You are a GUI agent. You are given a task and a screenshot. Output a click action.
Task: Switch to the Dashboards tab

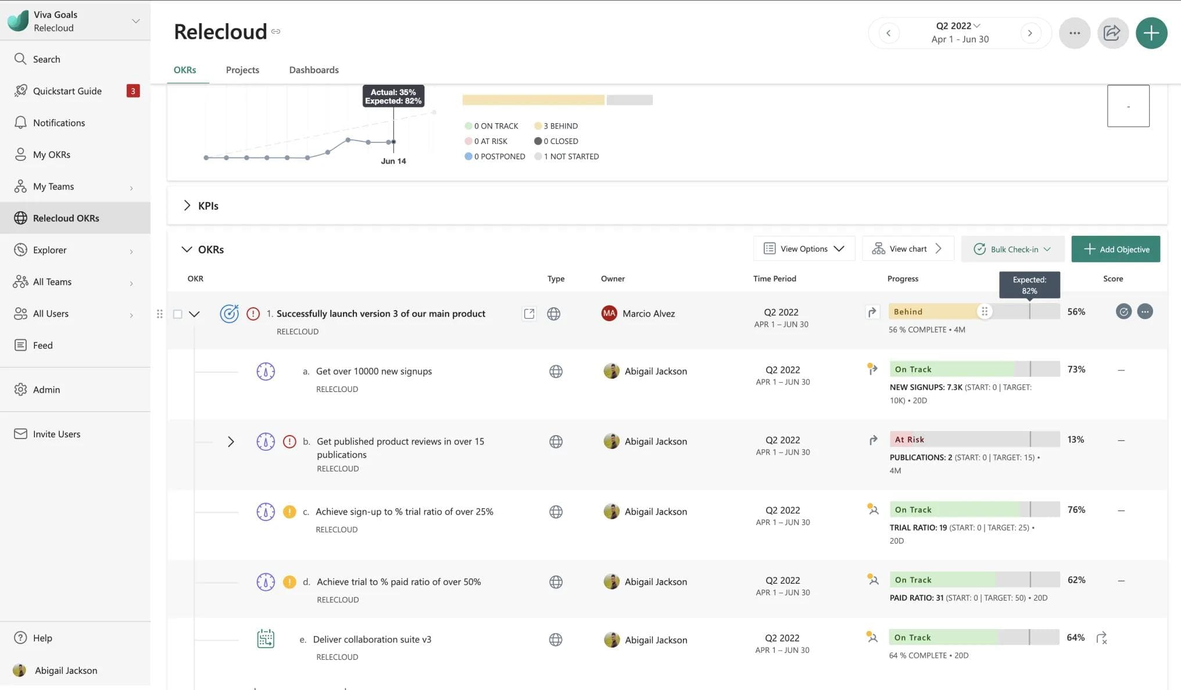click(x=314, y=70)
